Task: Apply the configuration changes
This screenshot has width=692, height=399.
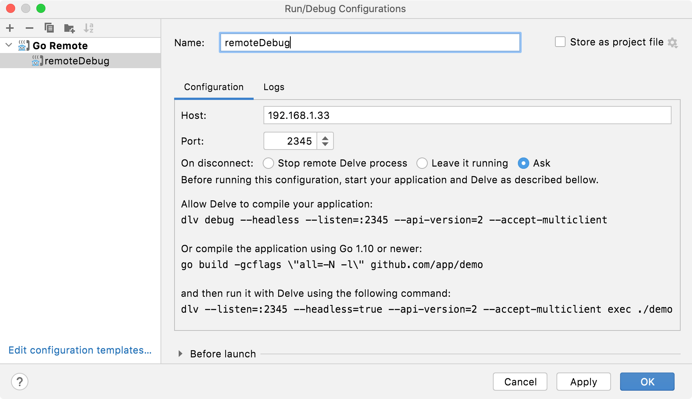Action: [x=583, y=382]
